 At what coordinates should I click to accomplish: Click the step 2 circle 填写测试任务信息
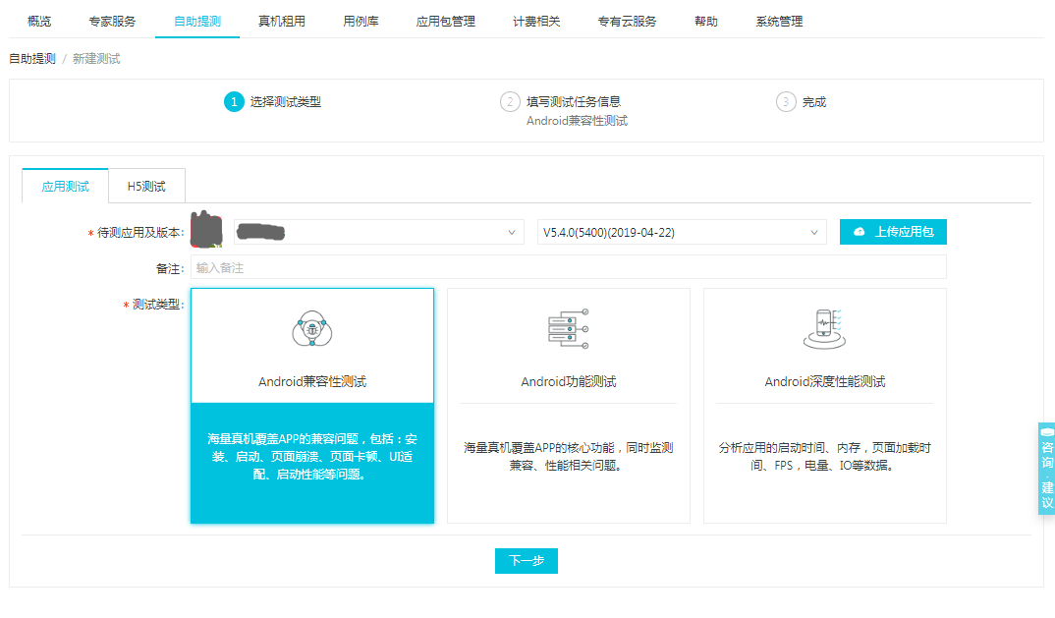pos(510,102)
